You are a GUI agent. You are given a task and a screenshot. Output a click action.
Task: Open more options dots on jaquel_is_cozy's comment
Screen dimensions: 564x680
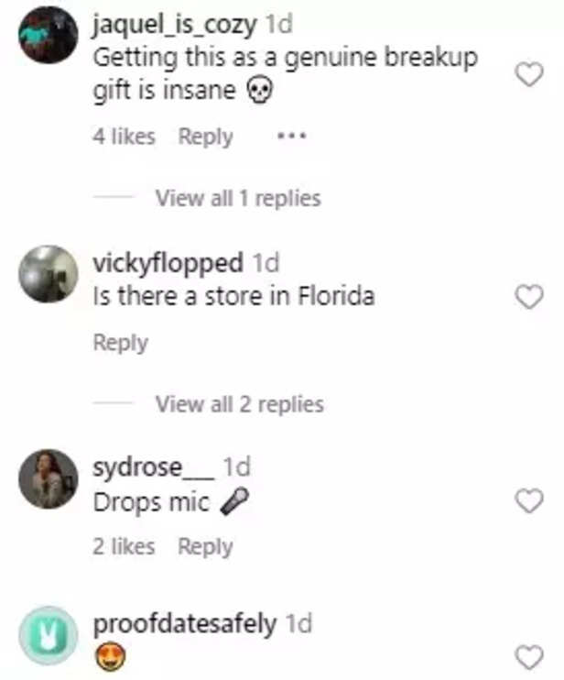tap(291, 137)
